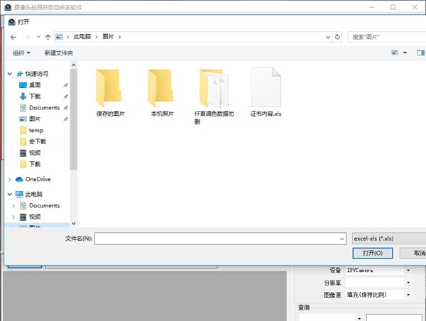Select the 仟首调色数据勿删 folder

[214, 97]
